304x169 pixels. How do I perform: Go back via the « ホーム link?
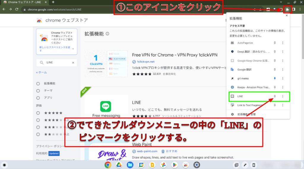coord(41,72)
